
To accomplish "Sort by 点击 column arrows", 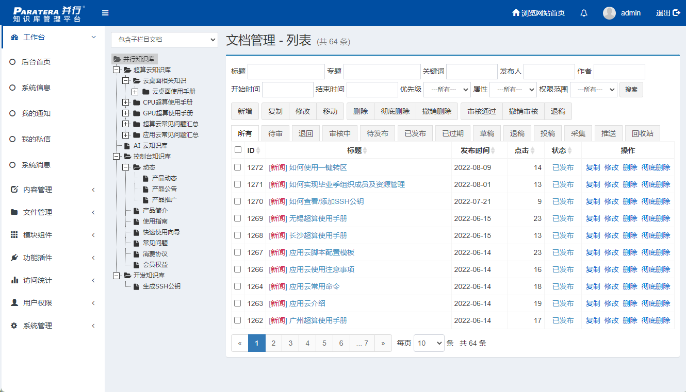I will coord(533,151).
